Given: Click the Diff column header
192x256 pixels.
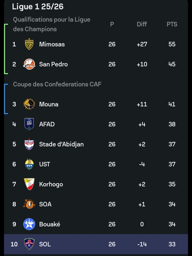Looking at the screenshot, I should (142, 24).
